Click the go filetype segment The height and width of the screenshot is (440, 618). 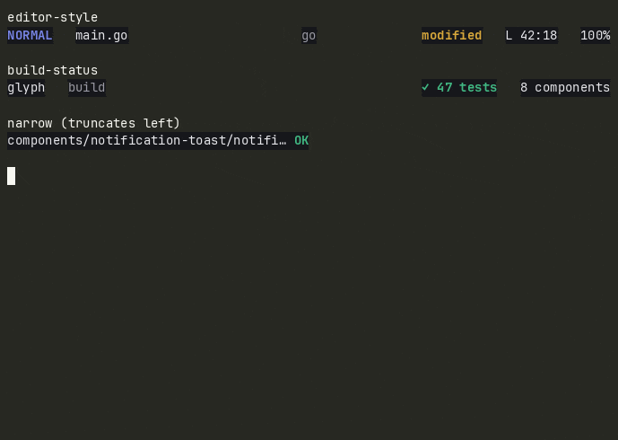point(309,36)
